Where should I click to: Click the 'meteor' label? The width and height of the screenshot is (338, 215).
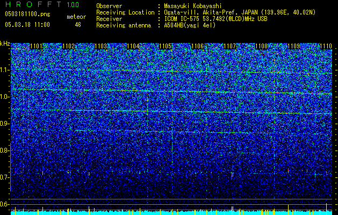[x=76, y=17]
